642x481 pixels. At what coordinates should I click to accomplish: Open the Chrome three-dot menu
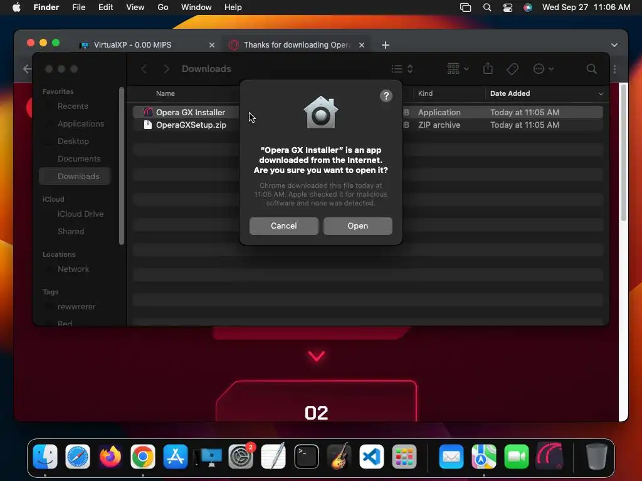tap(614, 69)
